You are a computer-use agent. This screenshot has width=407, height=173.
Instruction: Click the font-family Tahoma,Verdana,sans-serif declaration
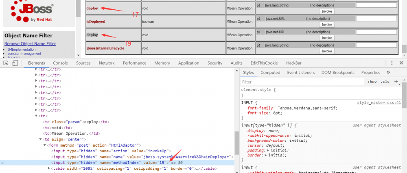click(x=293, y=108)
